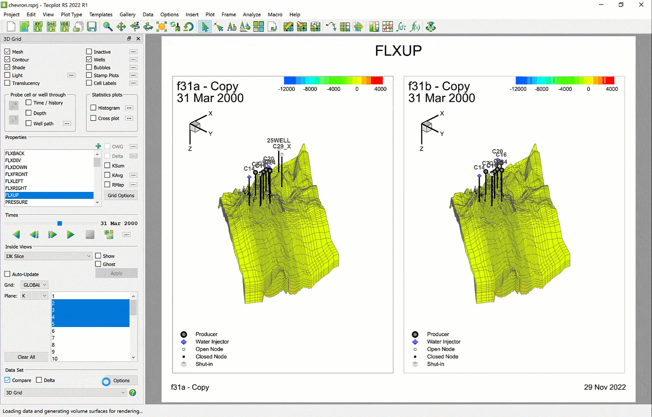
Task: Open Well path options ellipsis button
Action: pyautogui.click(x=67, y=124)
